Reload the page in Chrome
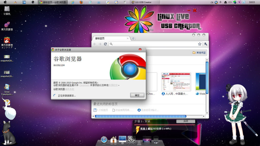 (x=105, y=44)
